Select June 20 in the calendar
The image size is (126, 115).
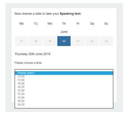(64, 41)
